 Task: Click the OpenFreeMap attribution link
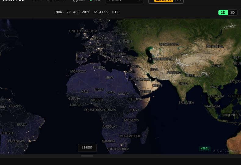click(x=226, y=151)
